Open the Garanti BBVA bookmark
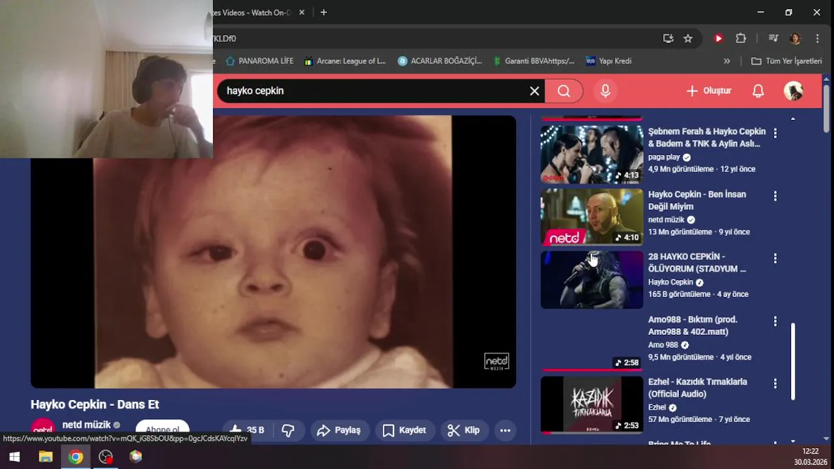This screenshot has width=834, height=469. (x=533, y=61)
